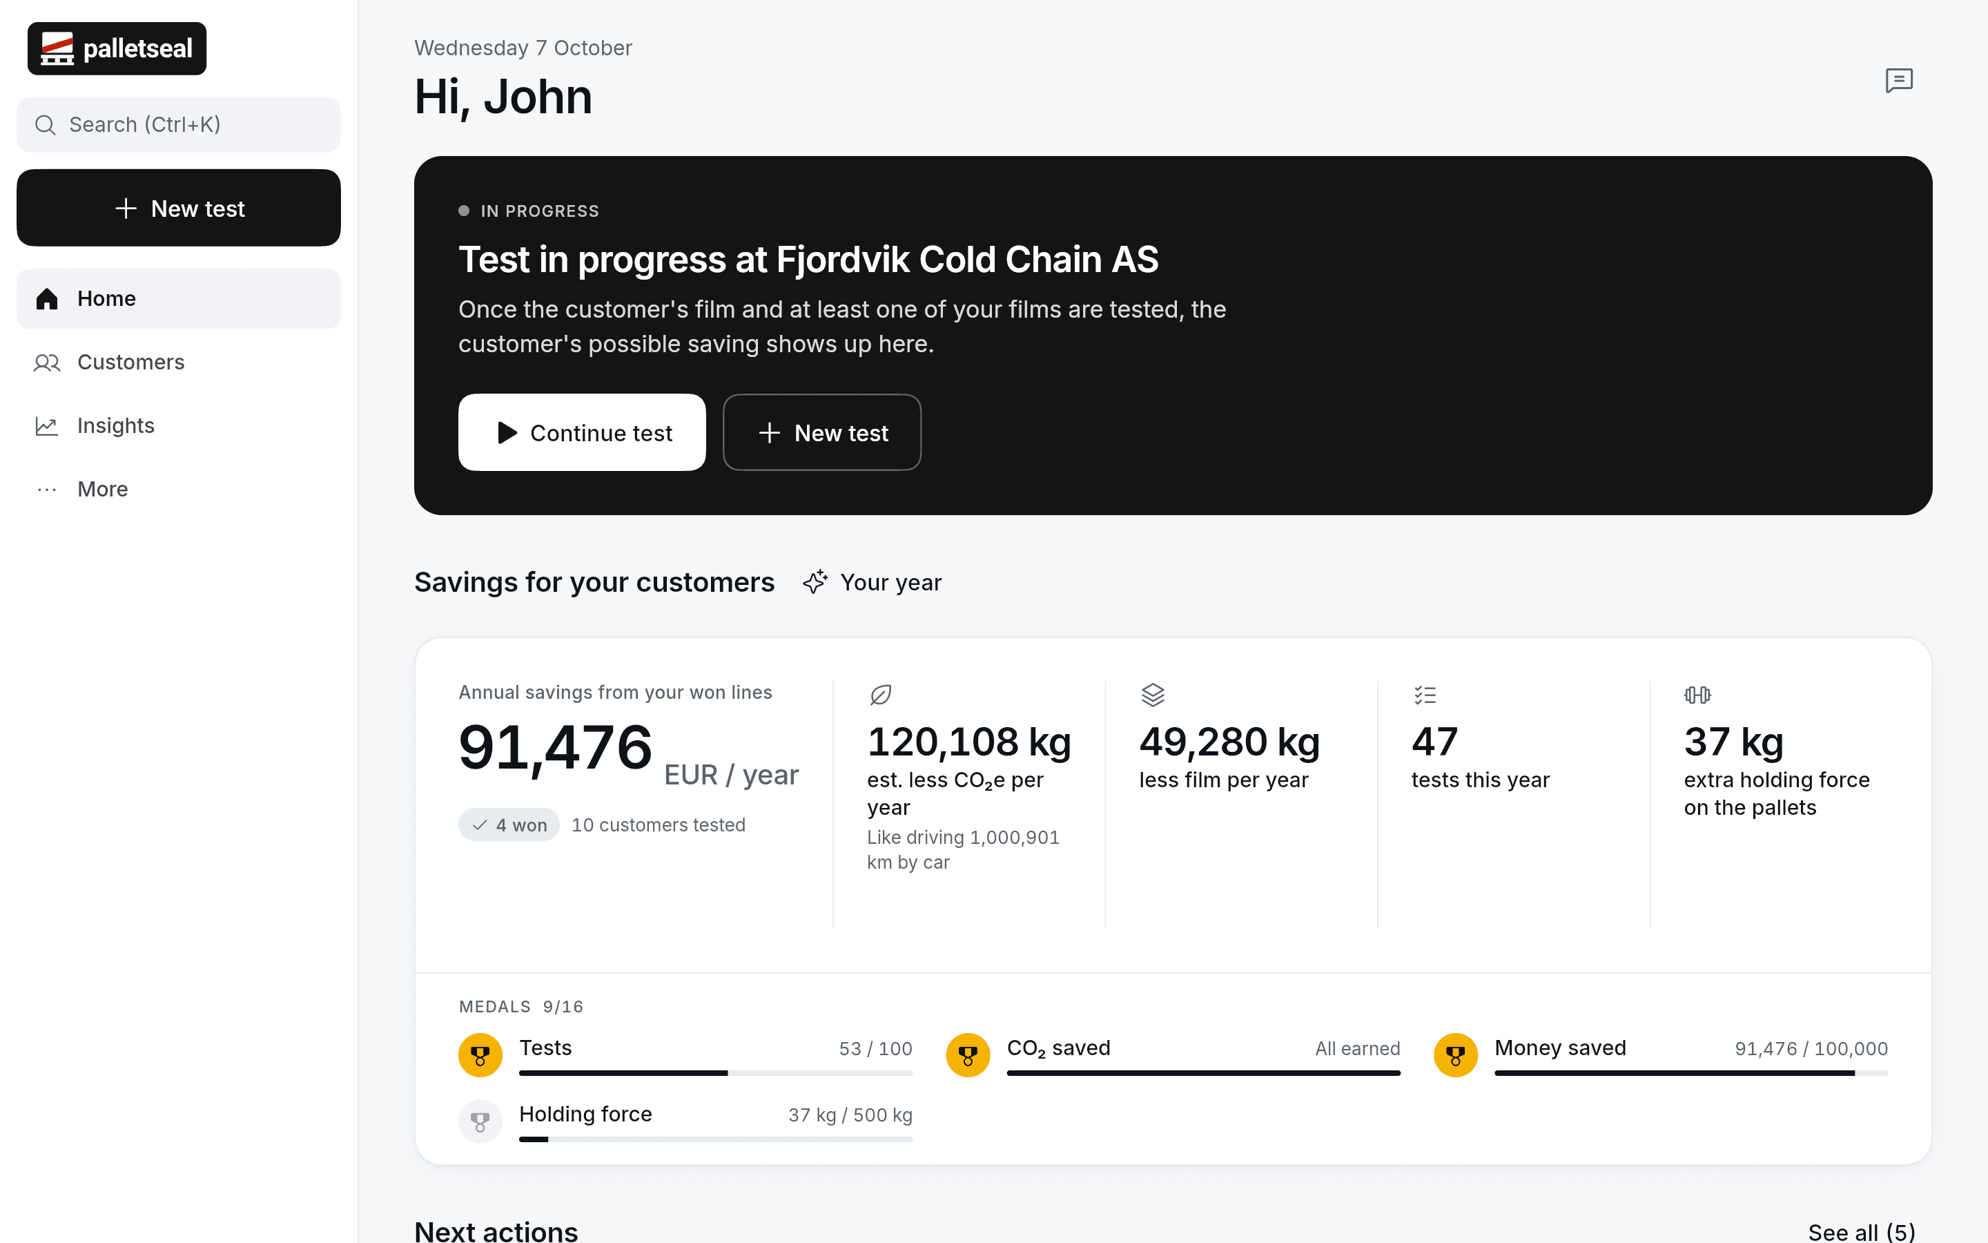Click the MEDALS 9/16 label
Image resolution: width=1988 pixels, height=1243 pixels.
521,1006
